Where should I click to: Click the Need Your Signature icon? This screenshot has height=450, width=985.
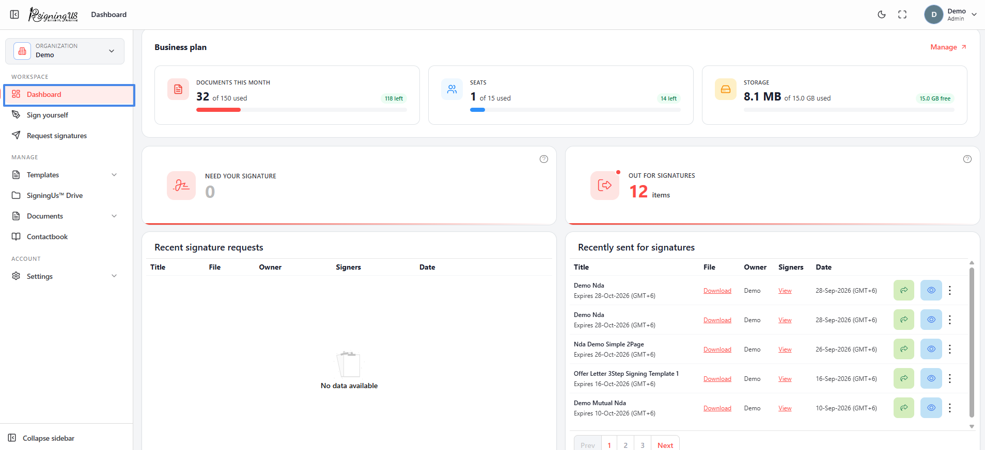[x=181, y=186]
